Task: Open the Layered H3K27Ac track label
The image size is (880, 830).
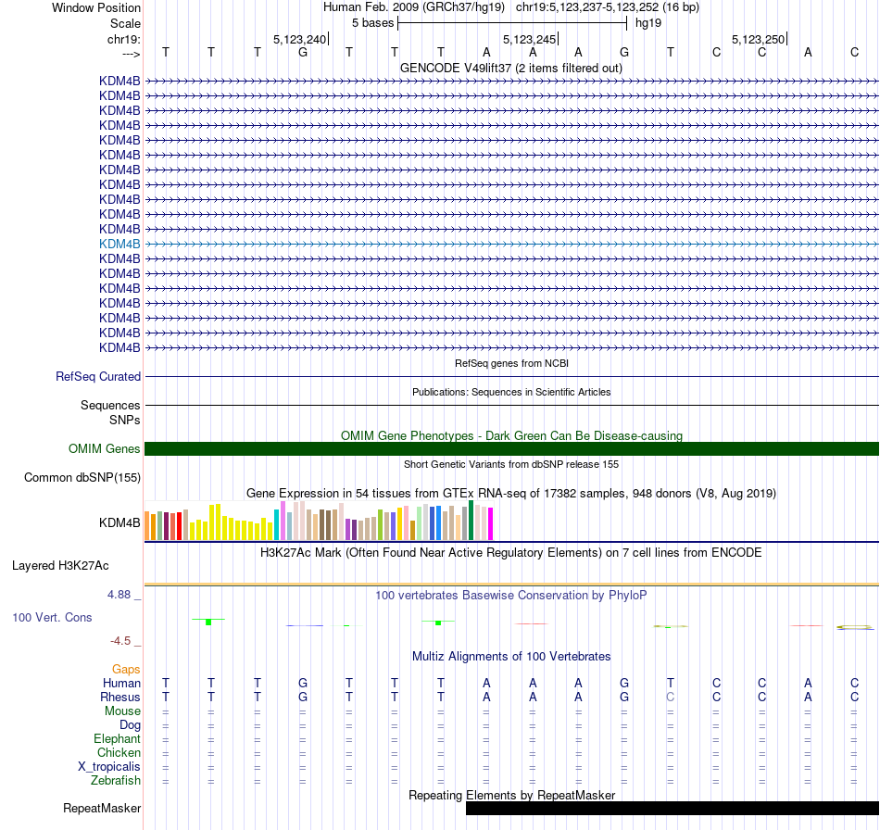Action: coord(60,566)
